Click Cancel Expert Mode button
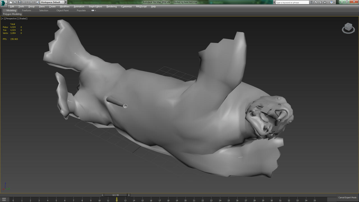This screenshot has width=359, height=202. point(347,198)
